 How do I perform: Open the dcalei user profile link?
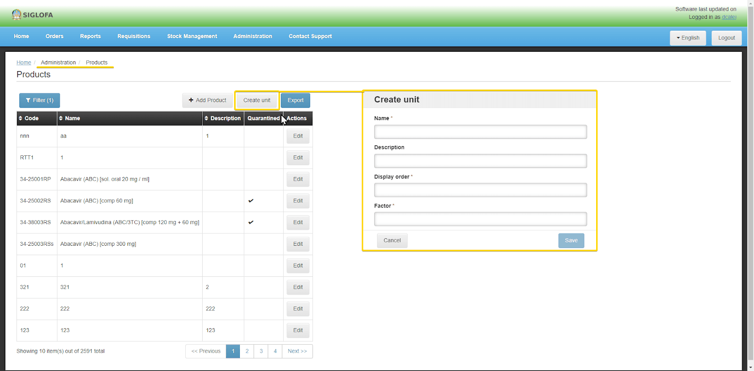point(729,17)
